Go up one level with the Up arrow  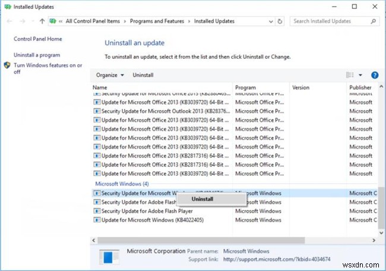tap(42, 21)
